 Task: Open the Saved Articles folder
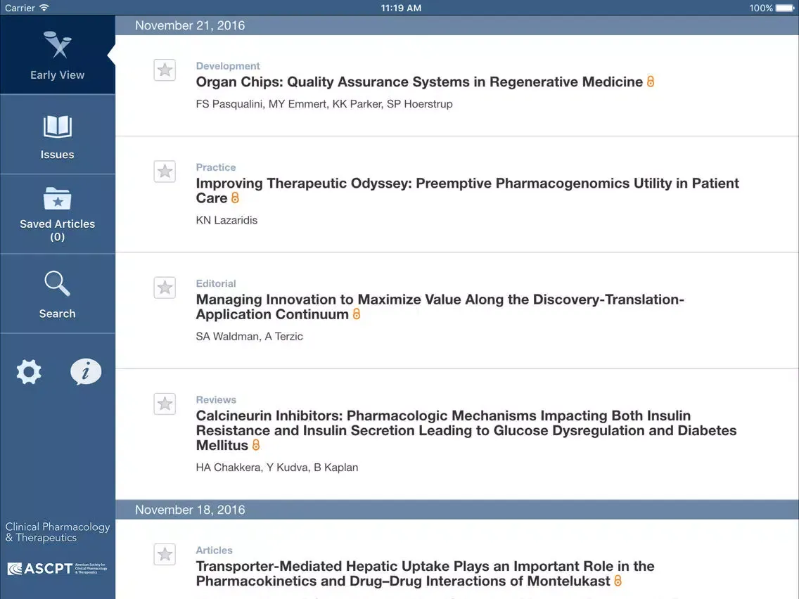[x=57, y=214]
